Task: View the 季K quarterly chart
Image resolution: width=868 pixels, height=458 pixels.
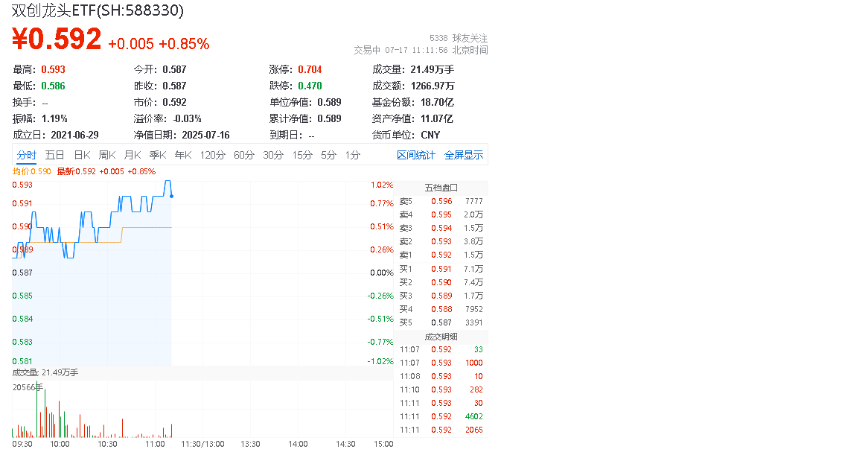Action: point(159,154)
